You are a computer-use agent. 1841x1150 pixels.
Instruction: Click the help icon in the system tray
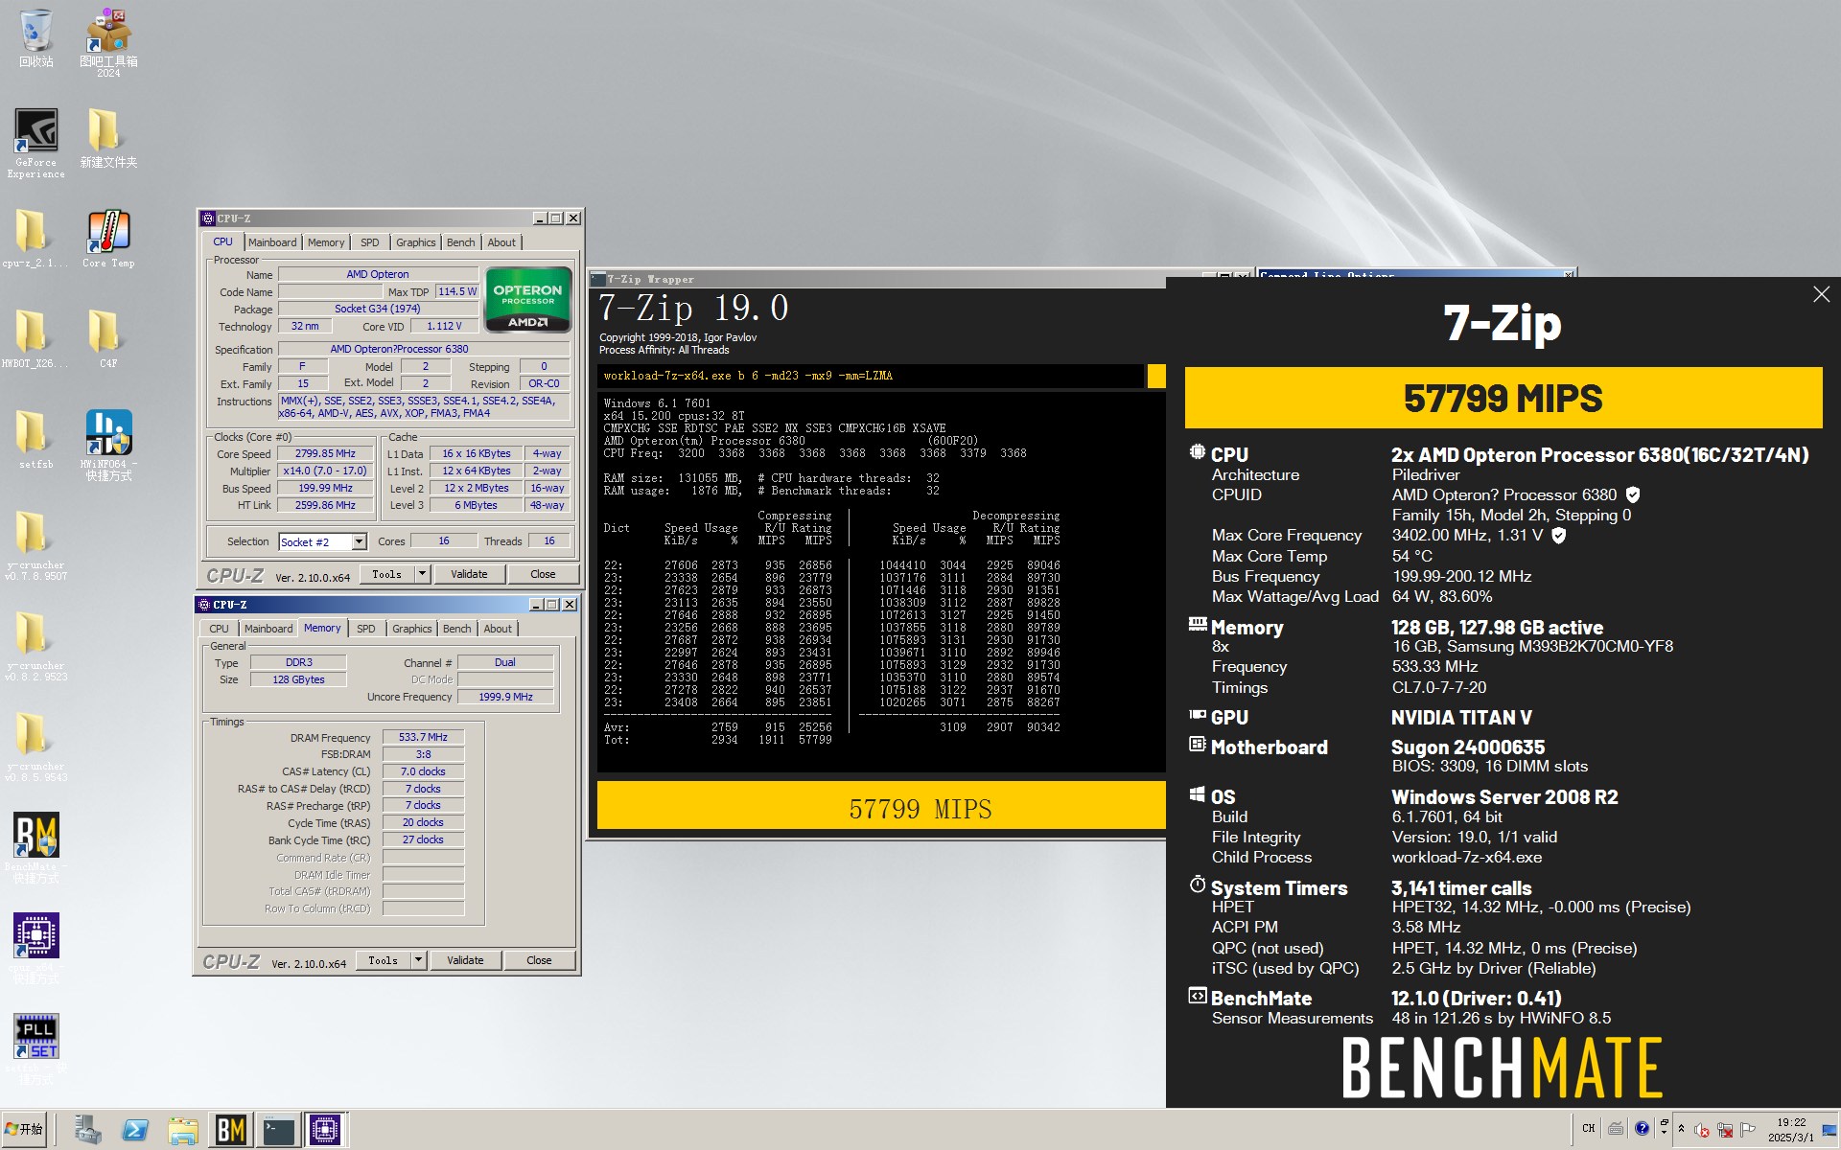tap(1642, 1129)
